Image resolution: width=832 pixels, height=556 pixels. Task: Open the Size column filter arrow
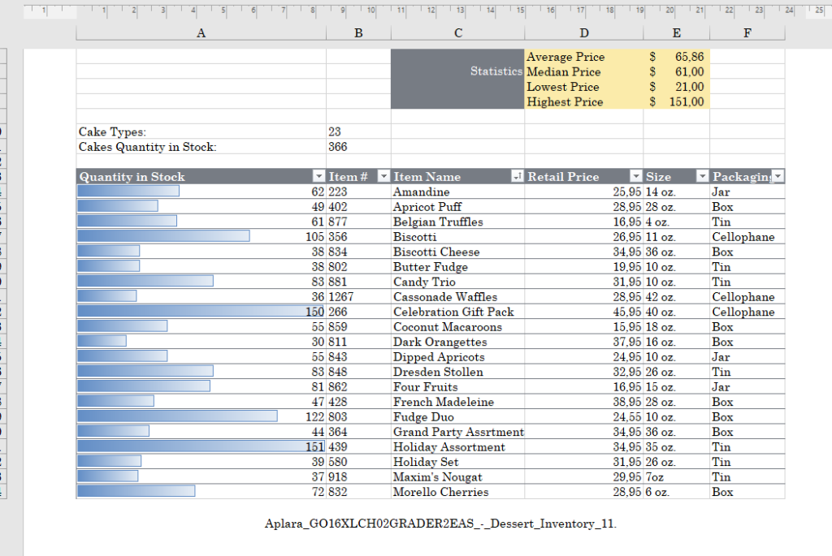point(702,177)
